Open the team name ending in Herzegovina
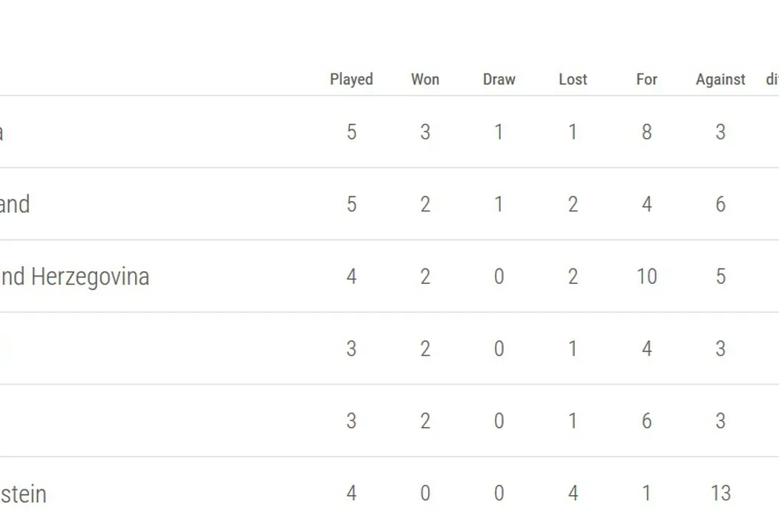Screen dimensions: 779x519 tap(74, 277)
